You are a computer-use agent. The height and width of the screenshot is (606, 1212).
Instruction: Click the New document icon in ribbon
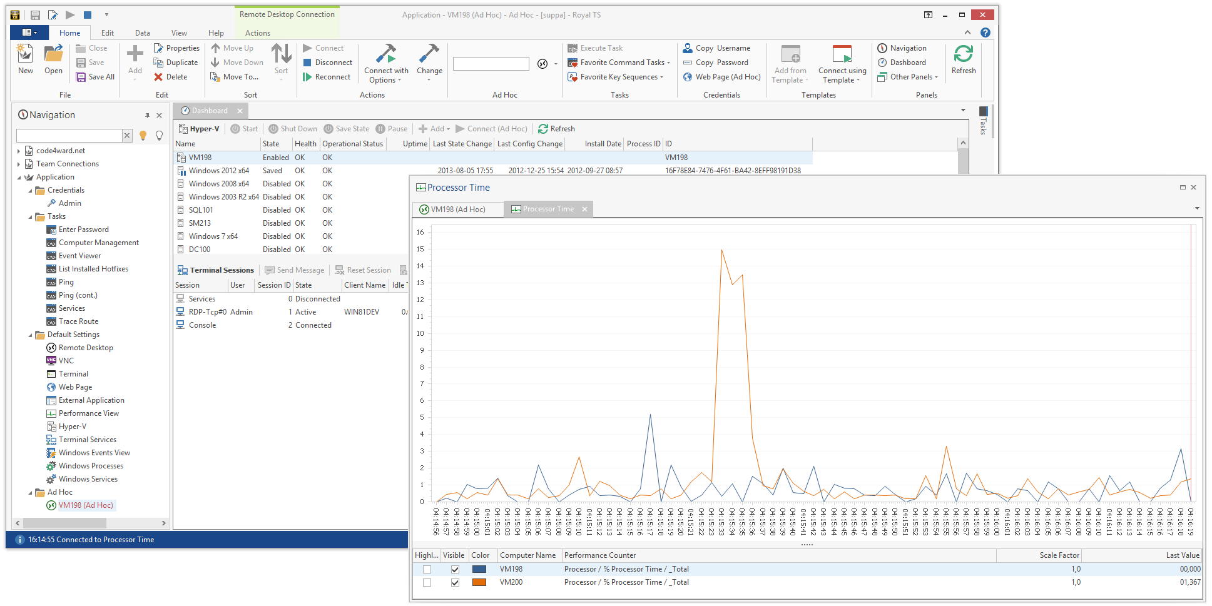click(25, 54)
